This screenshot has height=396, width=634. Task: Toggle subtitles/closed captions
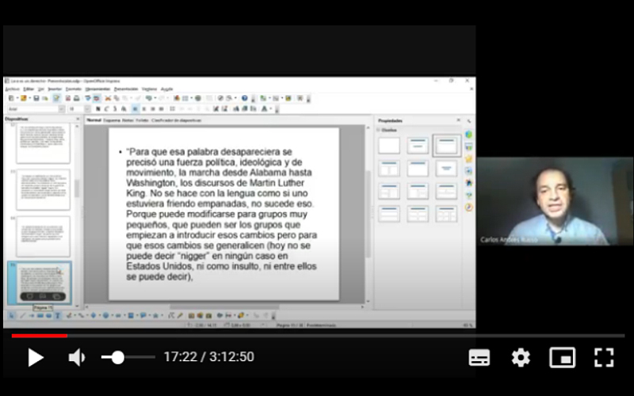[x=479, y=357]
